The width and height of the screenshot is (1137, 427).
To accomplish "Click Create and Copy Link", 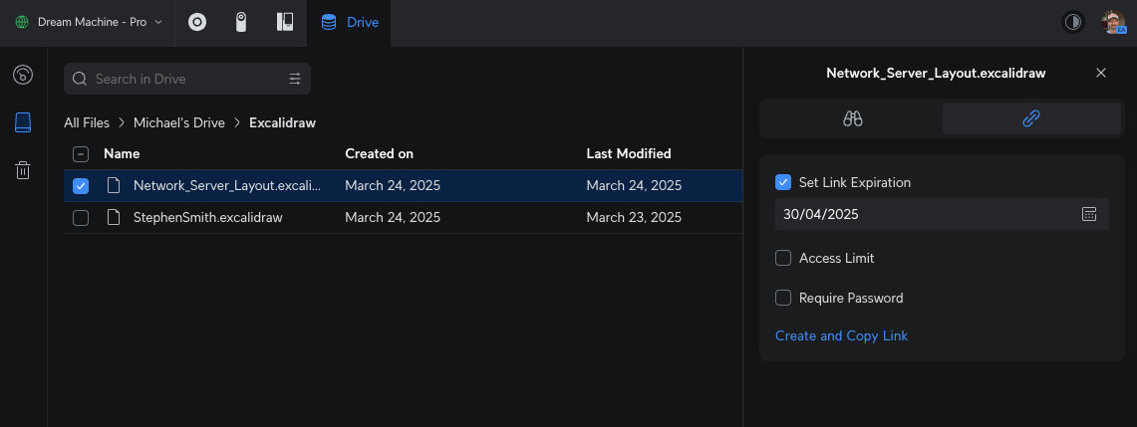I will [841, 335].
